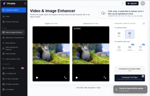The width and height of the screenshot is (150, 96).
Task: Click Download 5s Preview Video
Action: (x=130, y=69)
